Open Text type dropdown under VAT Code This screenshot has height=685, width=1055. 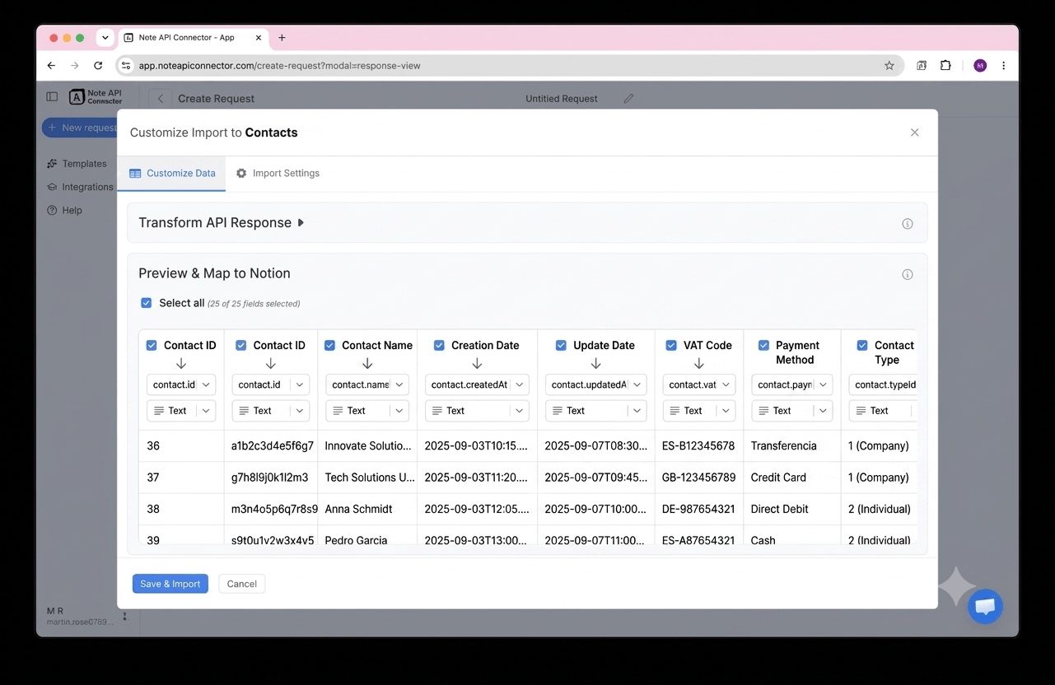point(698,411)
